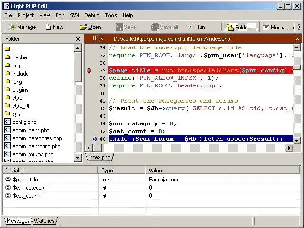Select the img folder
This screenshot has width=304, height=228.
coord(12,66)
